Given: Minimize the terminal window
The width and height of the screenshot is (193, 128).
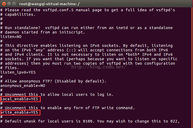Looking at the screenshot, I should click(9, 4).
